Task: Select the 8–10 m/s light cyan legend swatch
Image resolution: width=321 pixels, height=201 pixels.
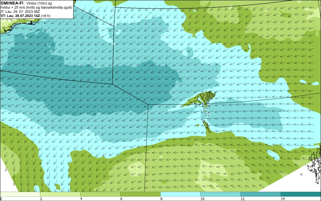Action: pos(180,194)
